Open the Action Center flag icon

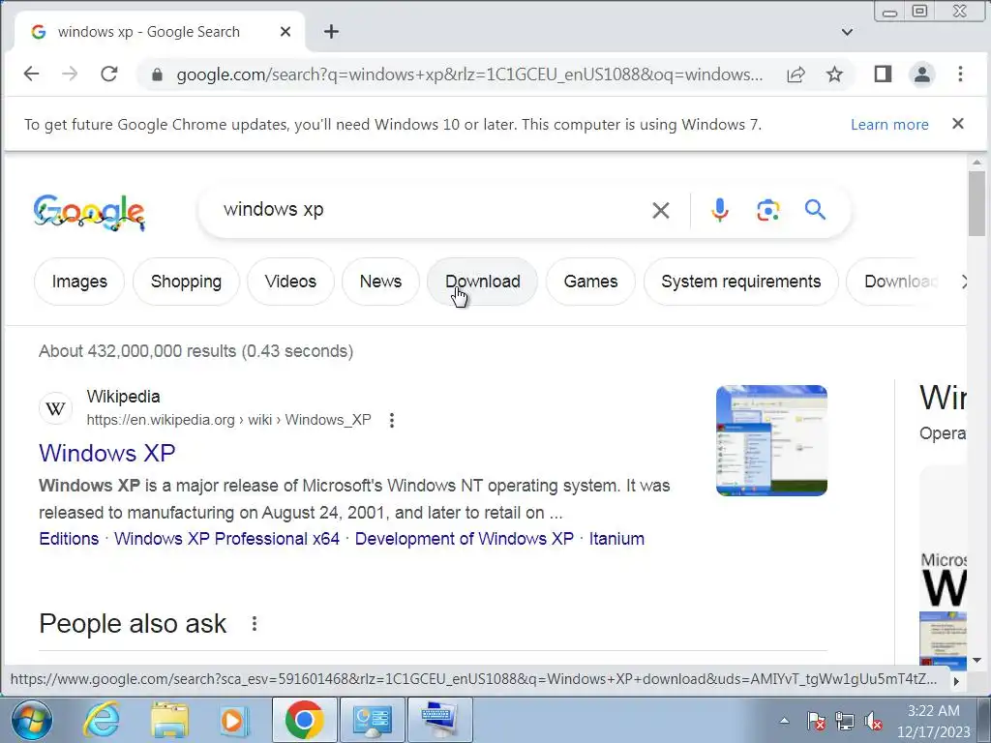coord(816,720)
